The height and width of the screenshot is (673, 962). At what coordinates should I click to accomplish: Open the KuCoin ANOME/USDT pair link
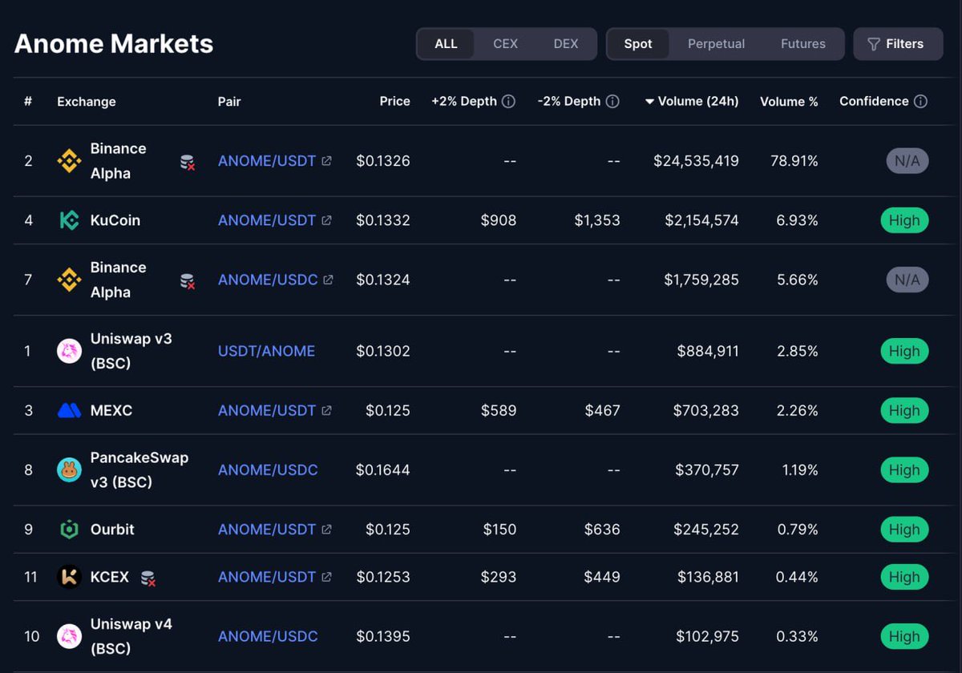point(267,220)
